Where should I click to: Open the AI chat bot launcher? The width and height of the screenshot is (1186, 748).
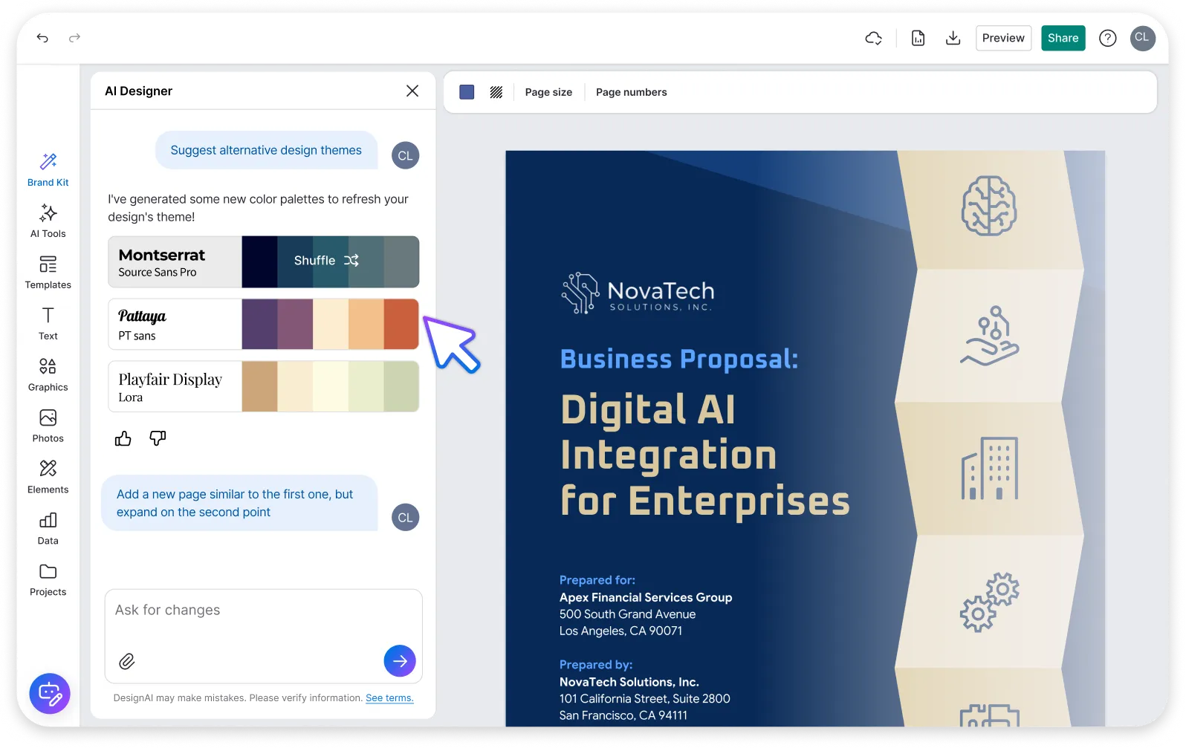point(50,694)
